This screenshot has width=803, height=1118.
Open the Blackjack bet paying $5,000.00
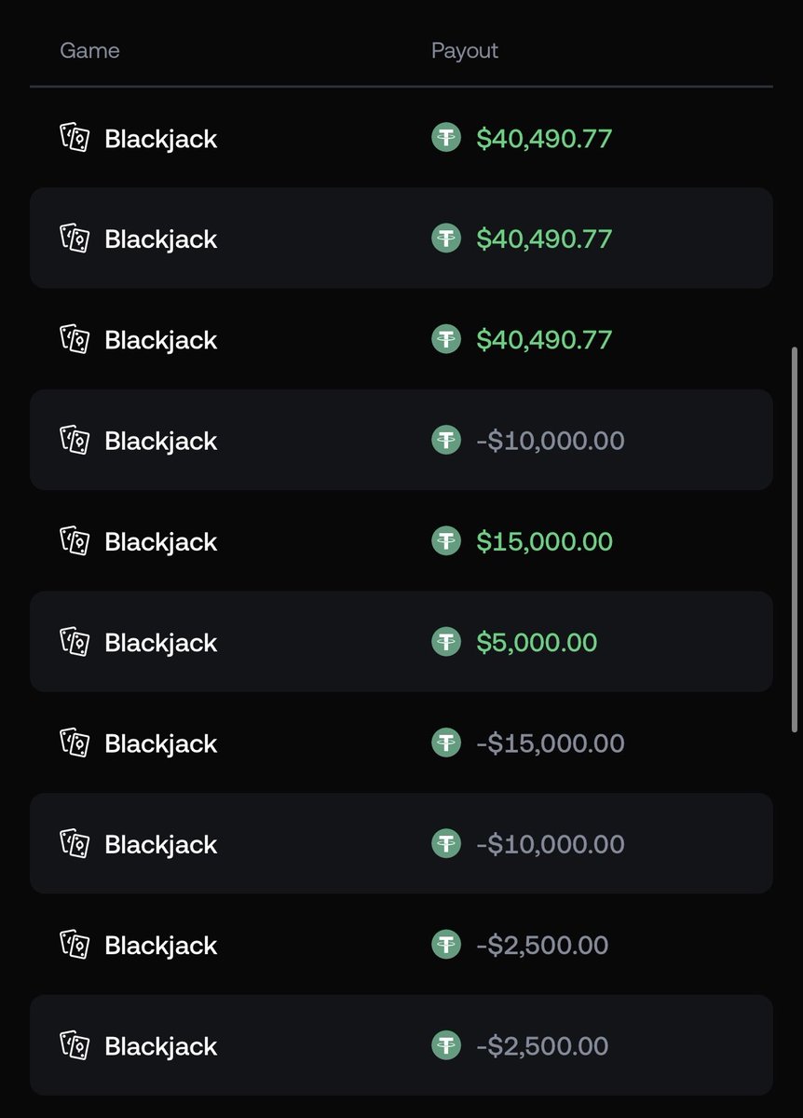coord(401,642)
